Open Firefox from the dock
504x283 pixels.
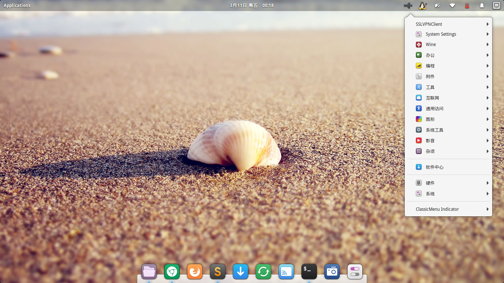point(195,272)
